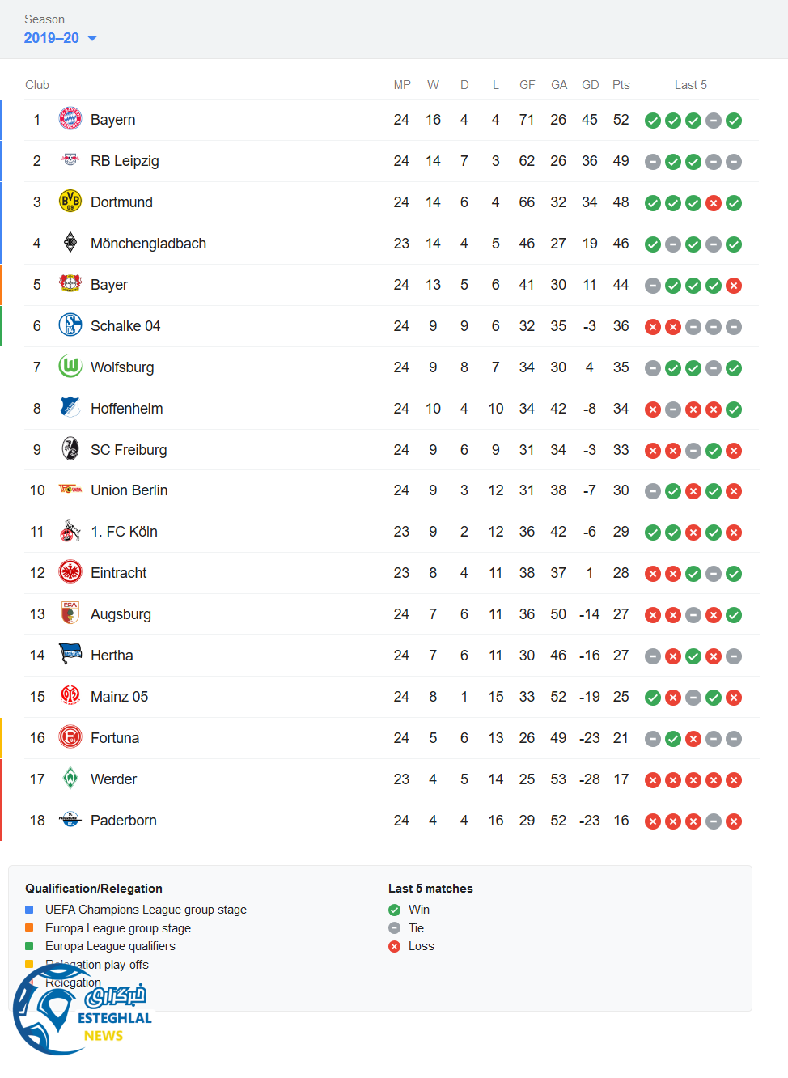Click Paderborn's most recent loss icon
This screenshot has width=788, height=1078.
734,821
